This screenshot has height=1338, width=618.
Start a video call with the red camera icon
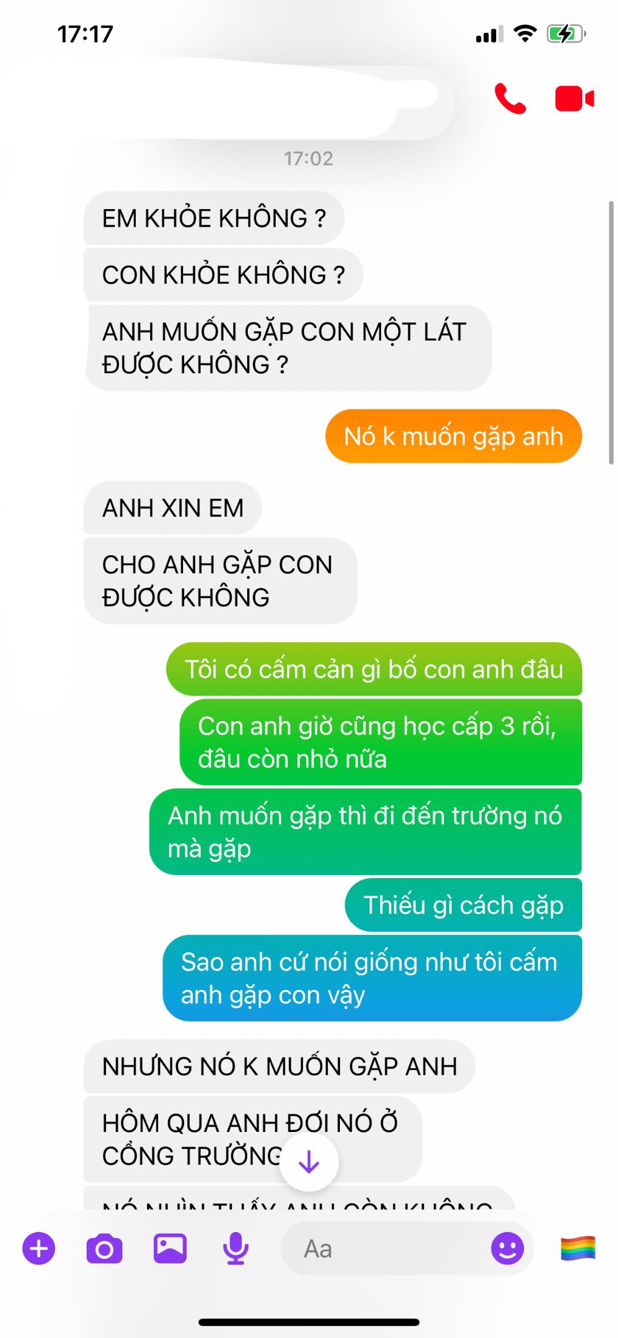(x=574, y=99)
